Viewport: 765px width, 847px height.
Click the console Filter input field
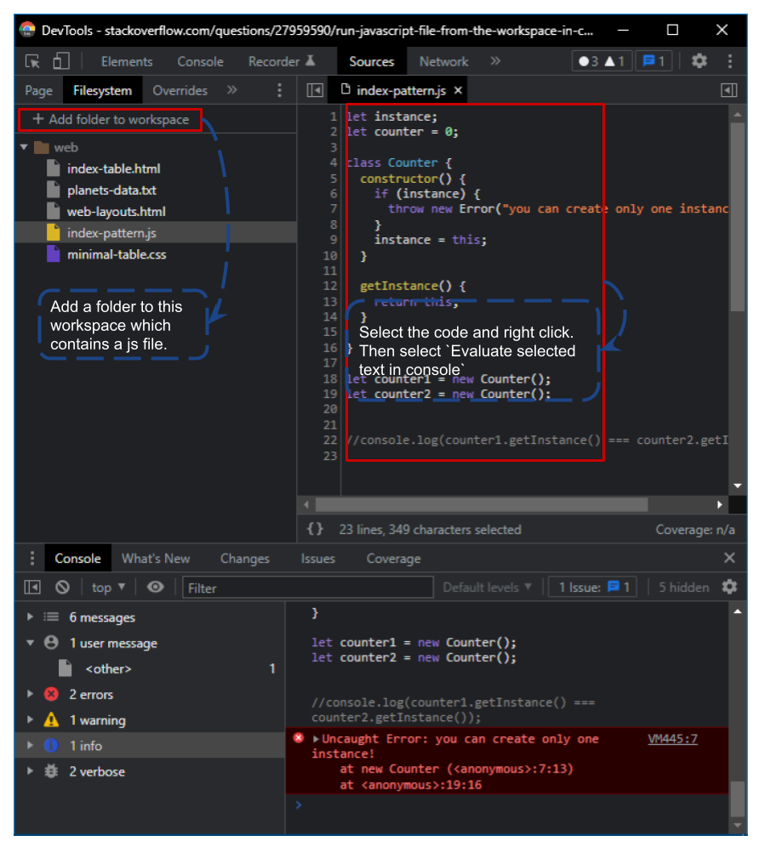click(x=307, y=588)
